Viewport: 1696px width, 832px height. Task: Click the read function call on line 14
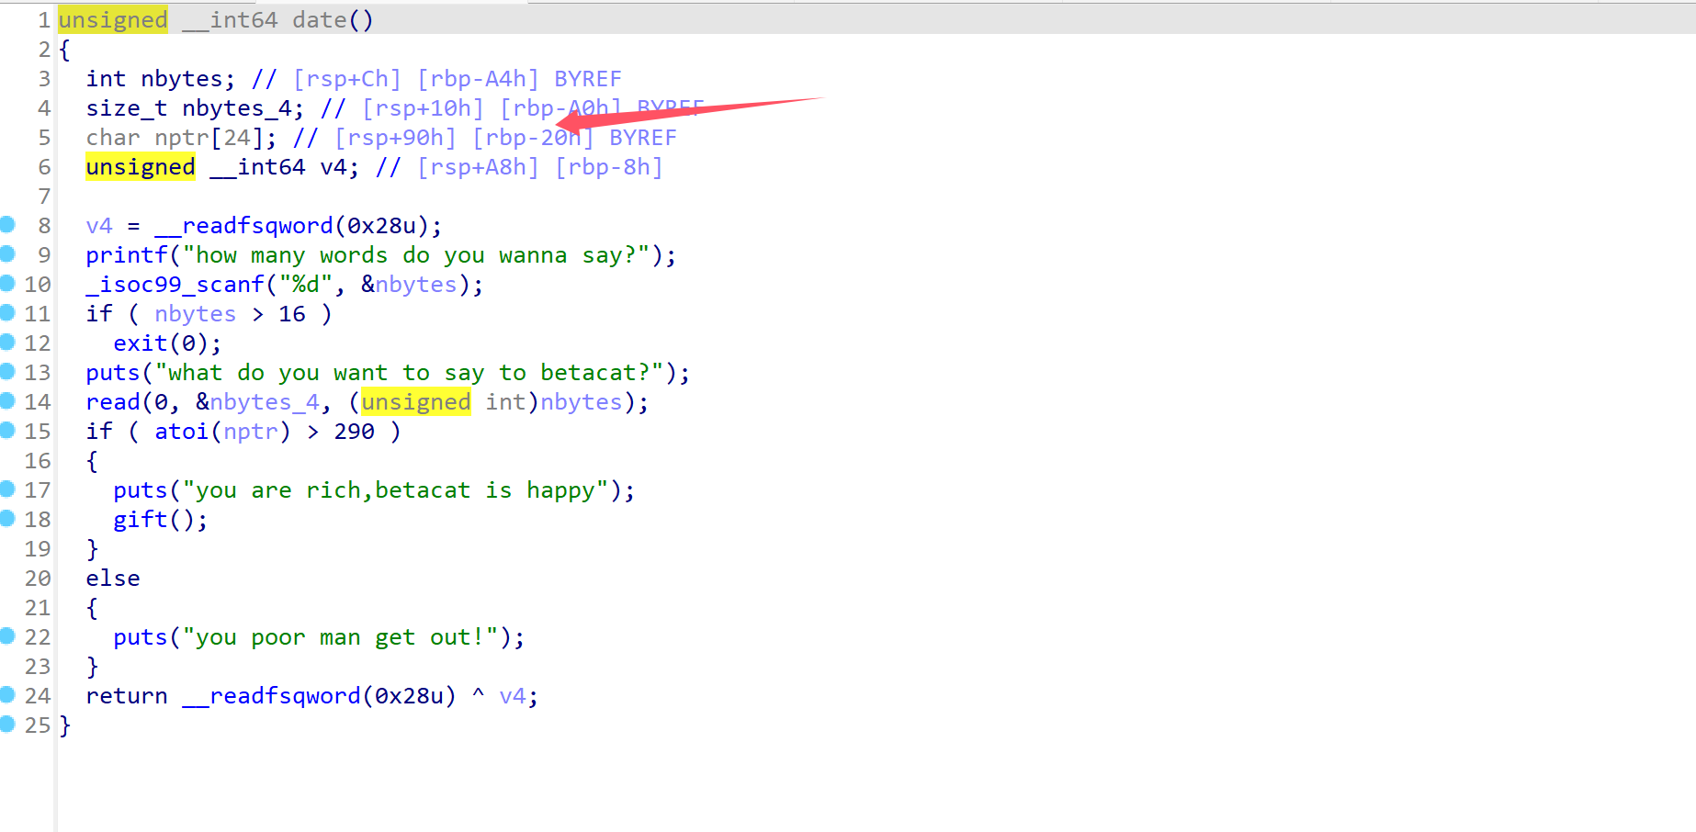[112, 402]
